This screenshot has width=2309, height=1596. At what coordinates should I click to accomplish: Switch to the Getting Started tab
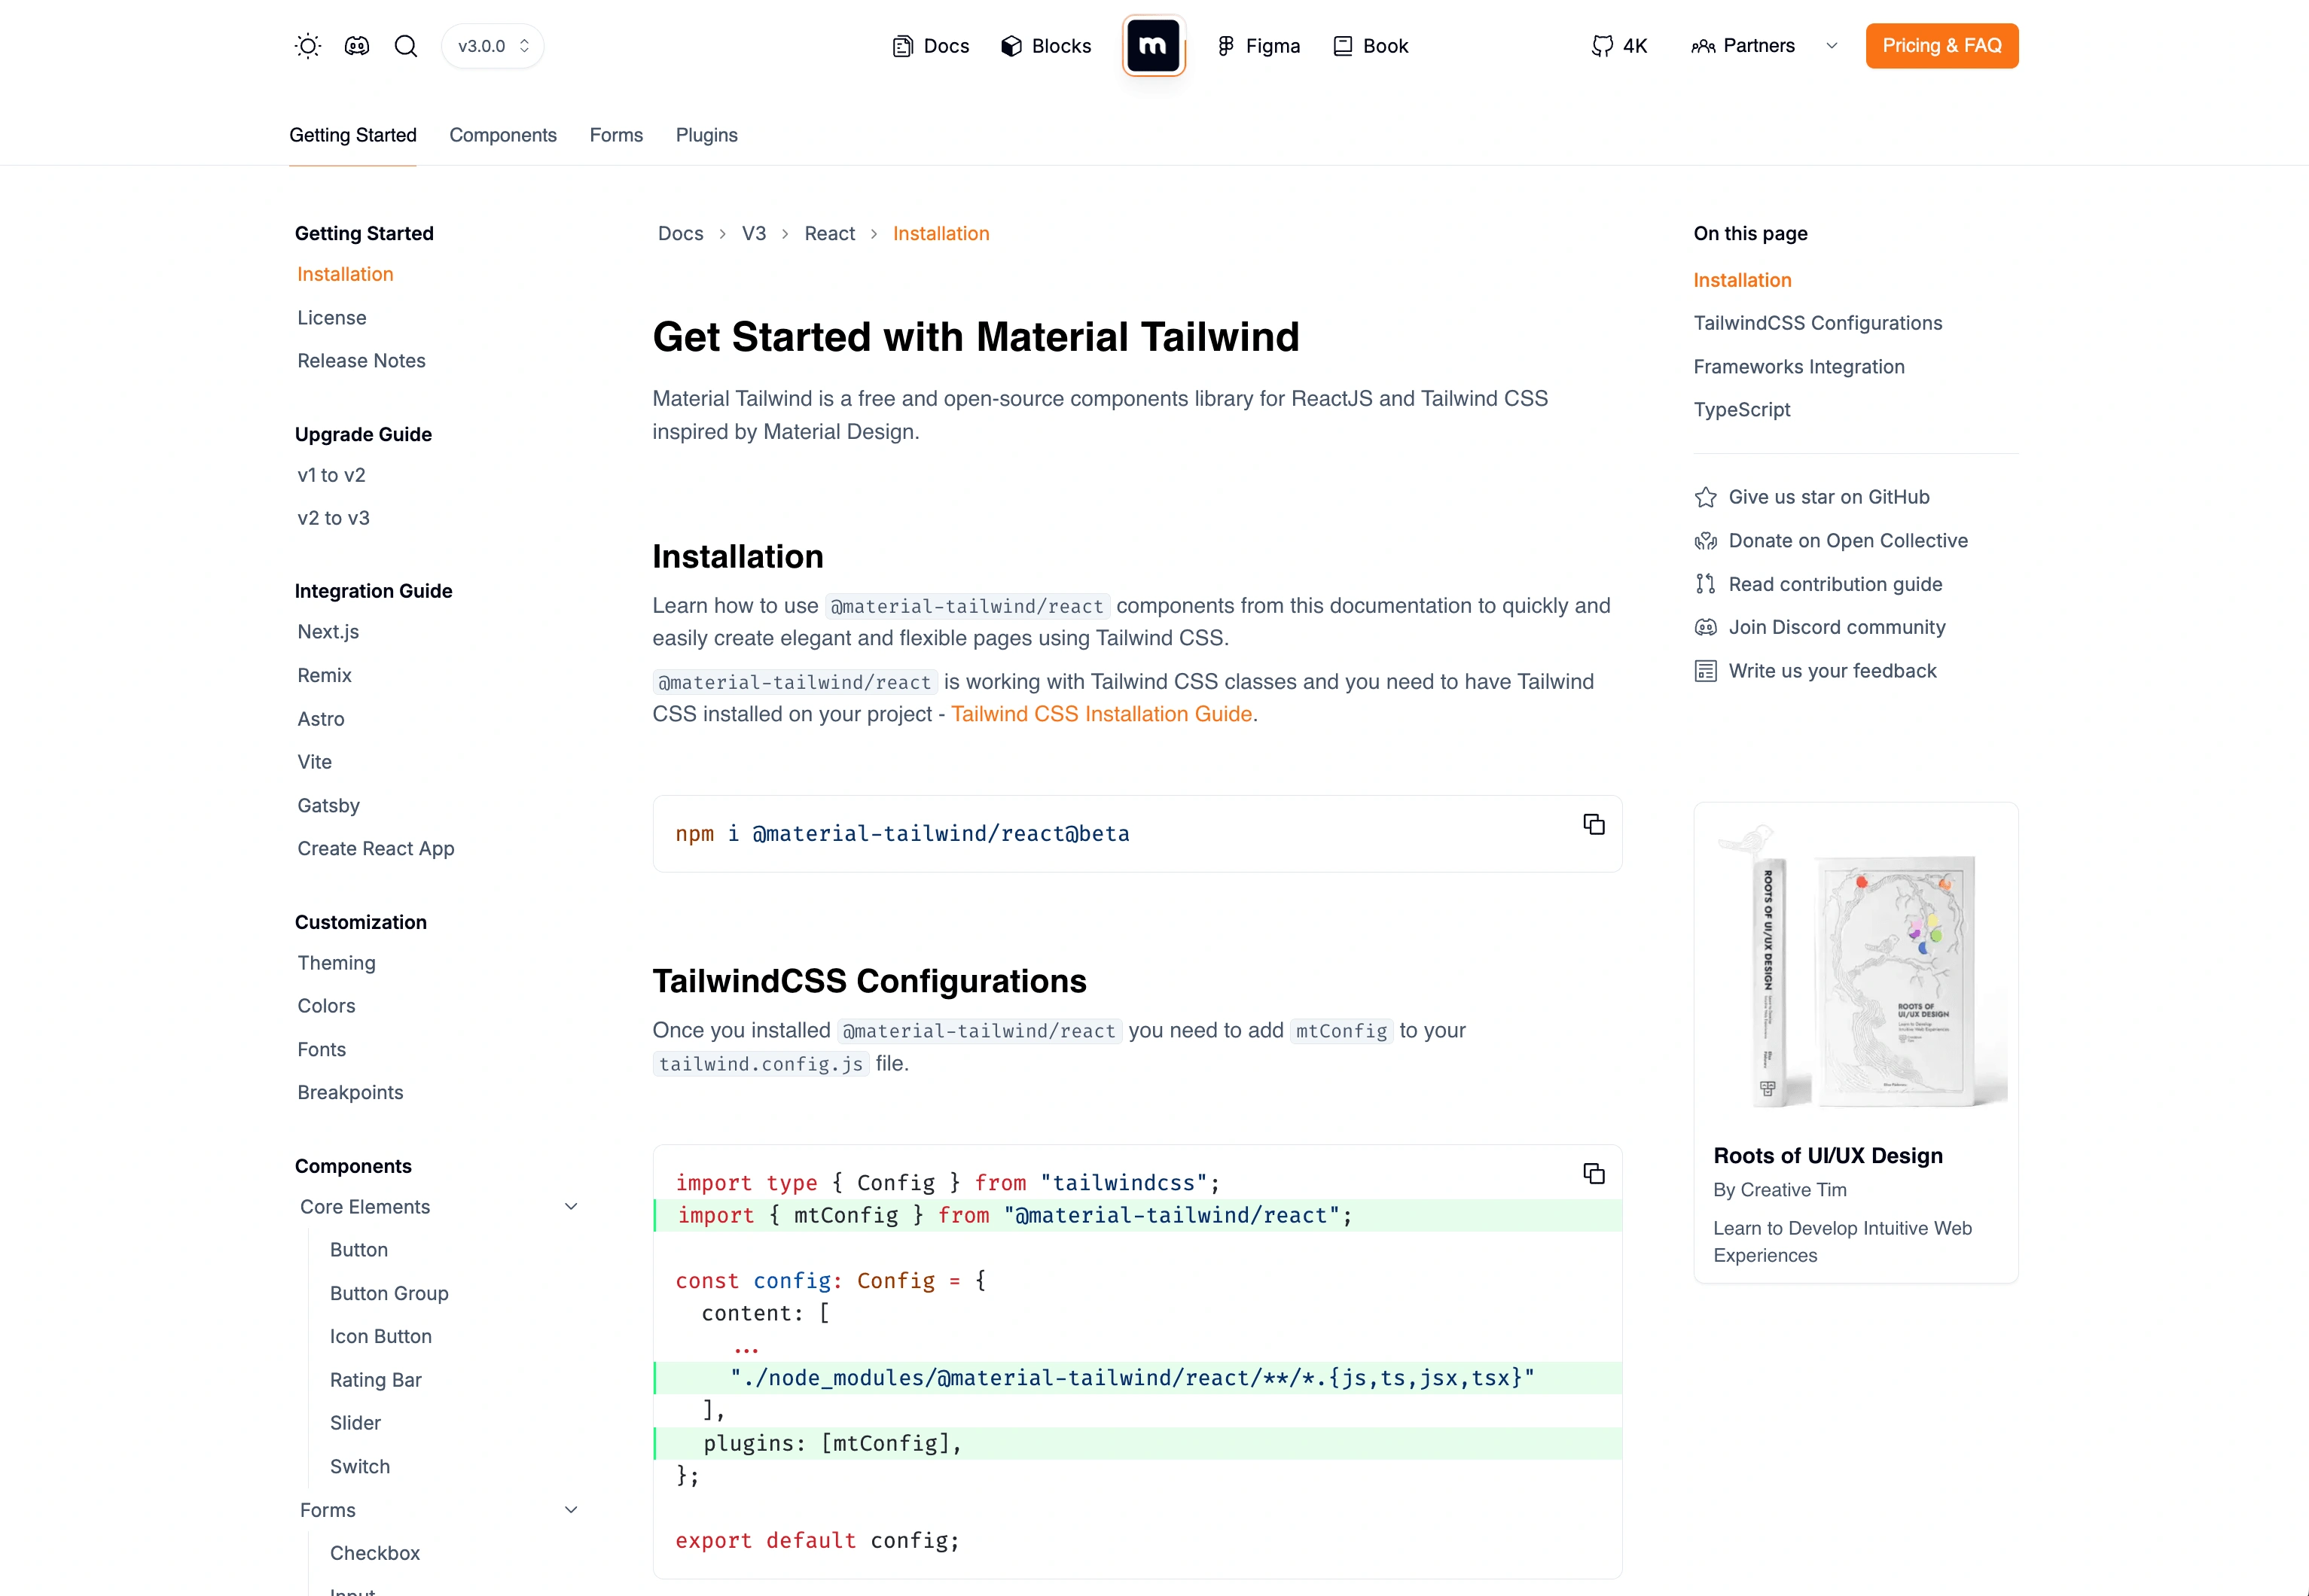(x=353, y=135)
